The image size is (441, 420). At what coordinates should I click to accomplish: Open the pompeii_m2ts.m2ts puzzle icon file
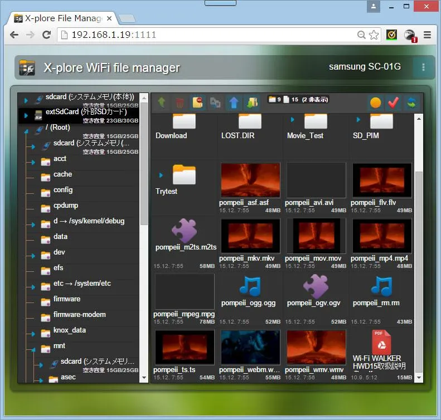[x=185, y=231]
